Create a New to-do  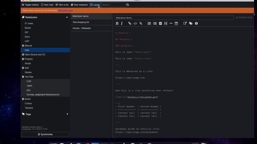[x=62, y=5]
